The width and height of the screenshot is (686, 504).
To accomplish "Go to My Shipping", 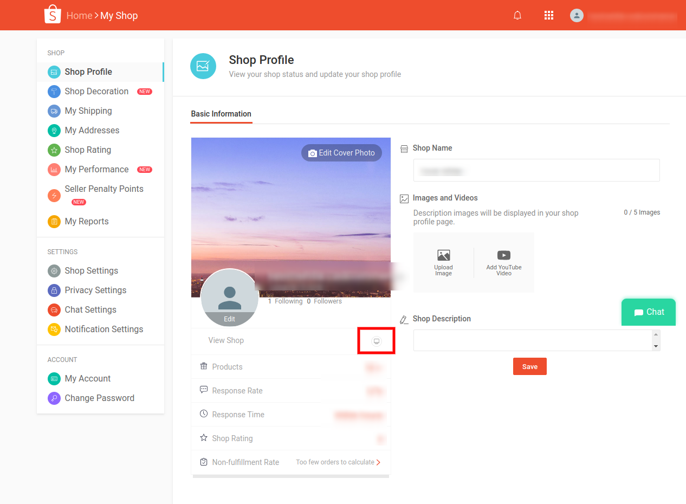I will (x=88, y=111).
